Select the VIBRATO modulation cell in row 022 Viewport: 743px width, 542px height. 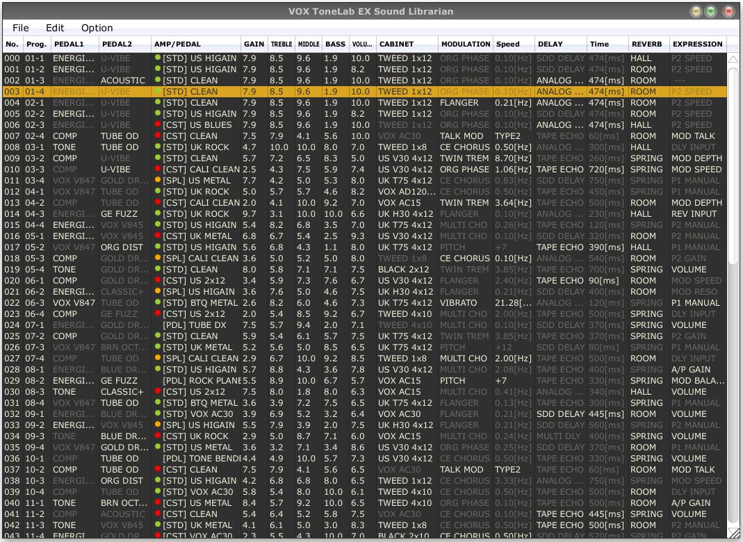click(x=459, y=303)
